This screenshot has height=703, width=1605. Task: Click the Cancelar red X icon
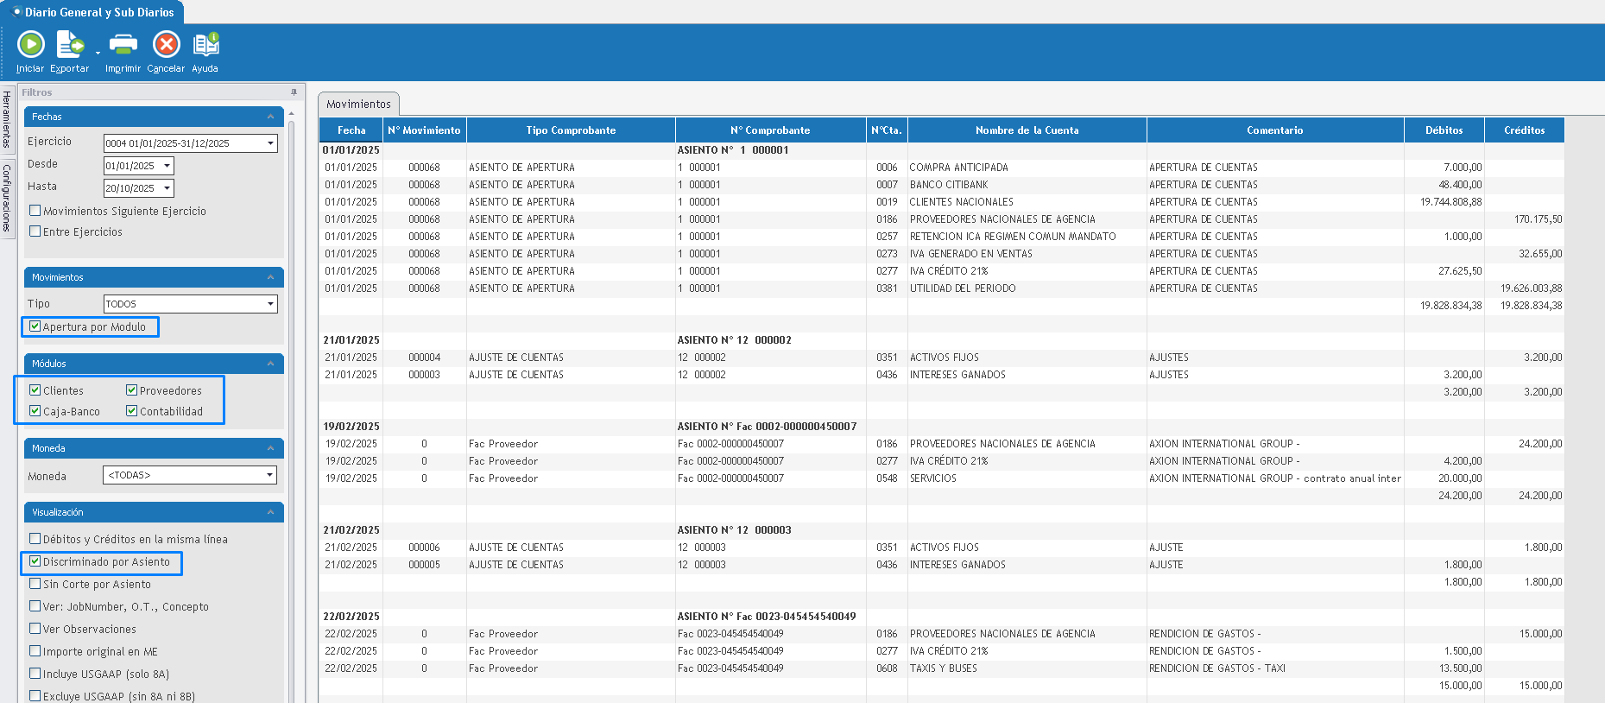pyautogui.click(x=166, y=44)
